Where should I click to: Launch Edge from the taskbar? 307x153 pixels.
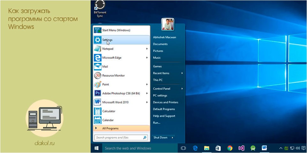click(195, 148)
